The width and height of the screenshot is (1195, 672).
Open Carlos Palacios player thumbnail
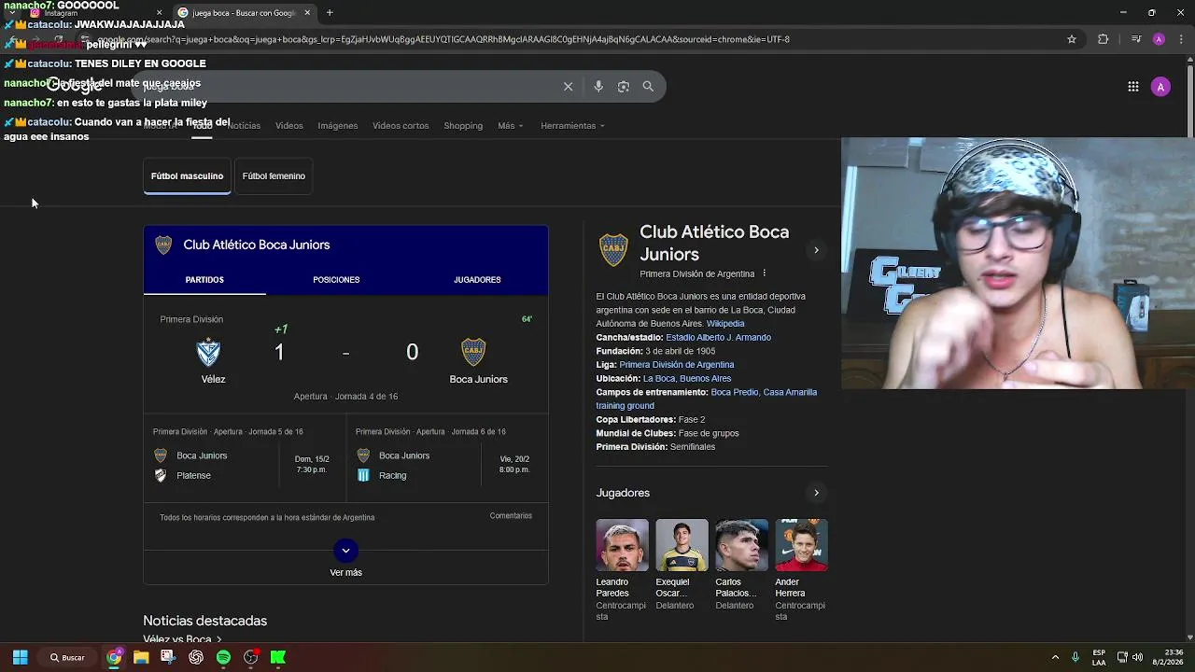(741, 545)
